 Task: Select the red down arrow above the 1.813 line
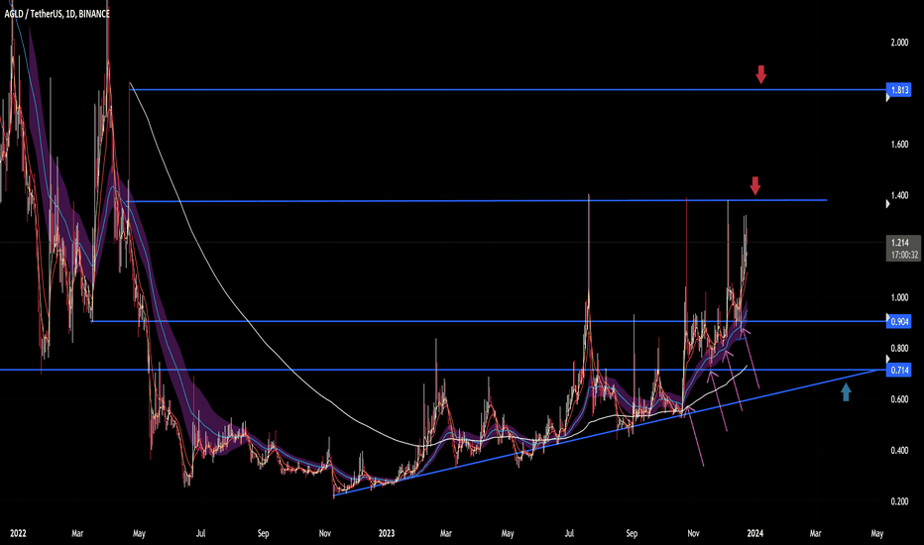(760, 75)
